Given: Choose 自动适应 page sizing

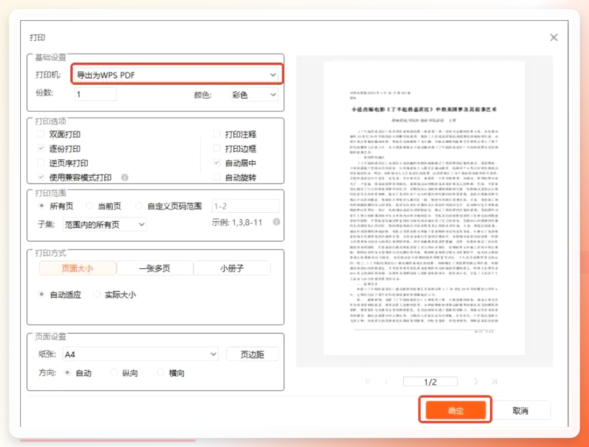Looking at the screenshot, I should [41, 295].
